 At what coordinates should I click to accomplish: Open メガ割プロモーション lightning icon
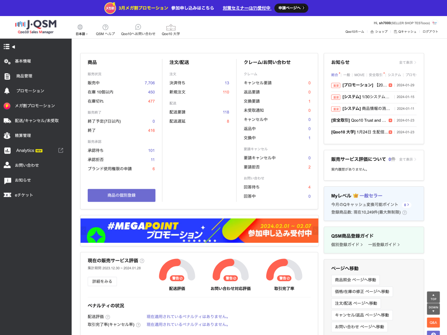pos(7,106)
